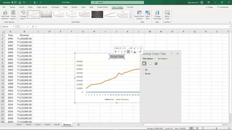232x130 pixels.
Task: Click the Revenue legend entry
Action: (123, 100)
